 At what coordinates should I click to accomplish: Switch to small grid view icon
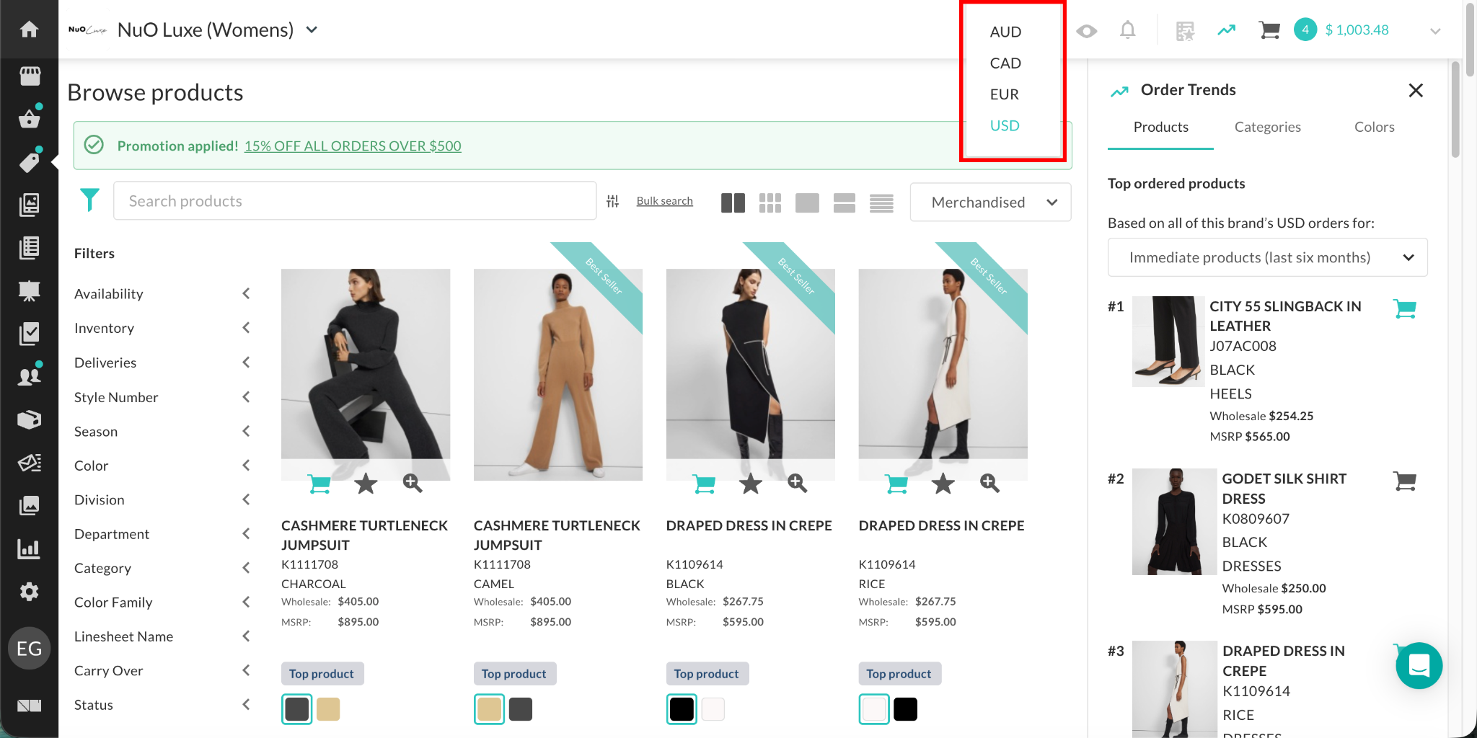click(770, 203)
